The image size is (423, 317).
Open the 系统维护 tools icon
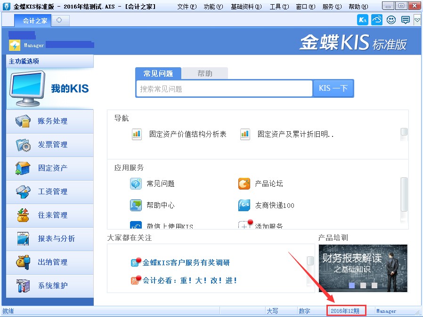pyautogui.click(x=23, y=285)
